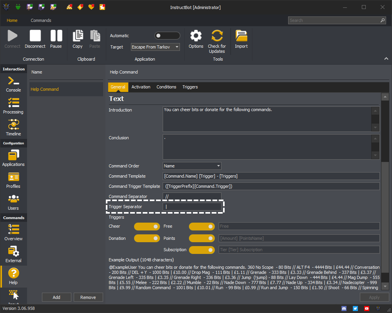The width and height of the screenshot is (392, 313).
Task: Toggle the Subscription trigger switch
Action: point(202,250)
